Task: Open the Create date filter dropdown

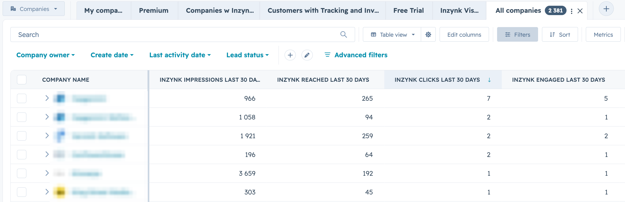Action: (112, 55)
